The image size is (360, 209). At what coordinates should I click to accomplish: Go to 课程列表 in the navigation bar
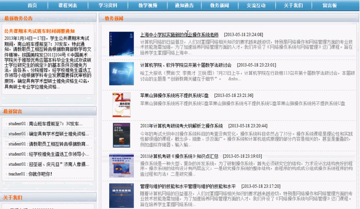pyautogui.click(x=68, y=5)
